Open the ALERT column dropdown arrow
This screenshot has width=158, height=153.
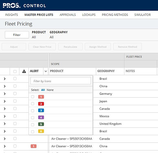[x=46, y=71]
